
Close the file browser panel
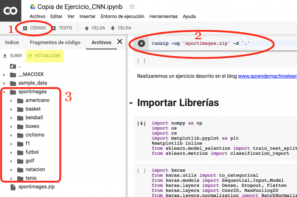120,41
